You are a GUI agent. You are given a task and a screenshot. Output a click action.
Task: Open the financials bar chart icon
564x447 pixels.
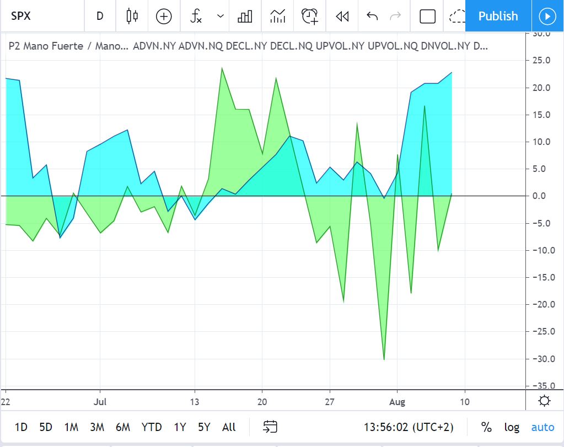245,16
